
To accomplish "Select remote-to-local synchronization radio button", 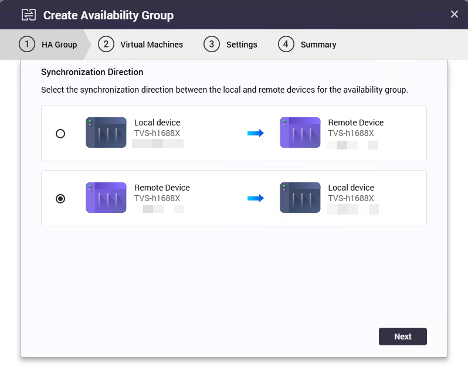I will (60, 199).
